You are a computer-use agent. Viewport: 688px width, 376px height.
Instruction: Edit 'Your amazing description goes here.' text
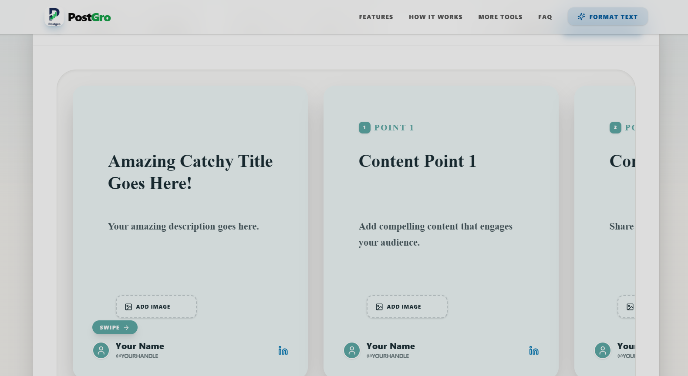tap(183, 226)
